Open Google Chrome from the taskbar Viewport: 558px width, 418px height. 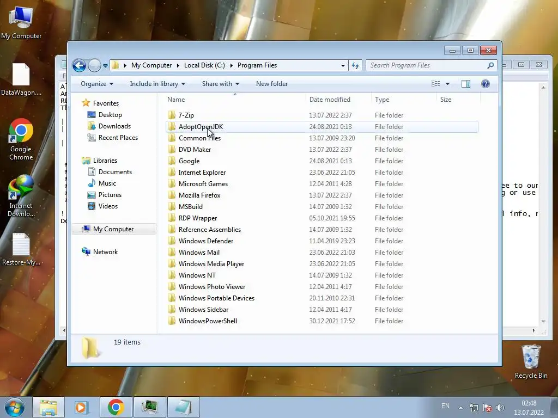point(116,407)
